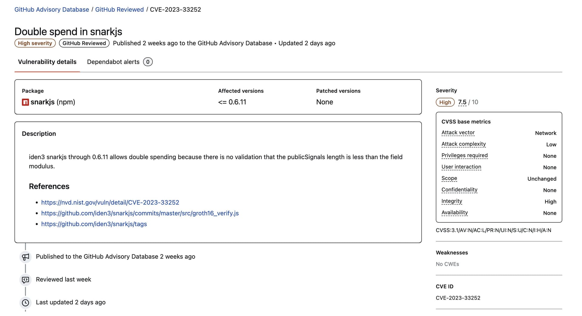Open the snarkjs tags reference link
The width and height of the screenshot is (582, 316).
point(94,224)
